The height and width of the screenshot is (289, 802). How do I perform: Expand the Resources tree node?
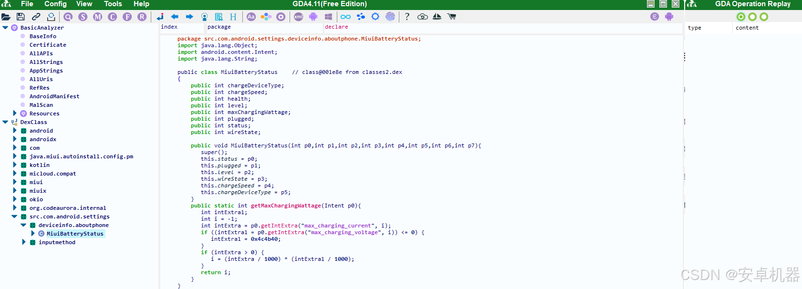pos(14,114)
